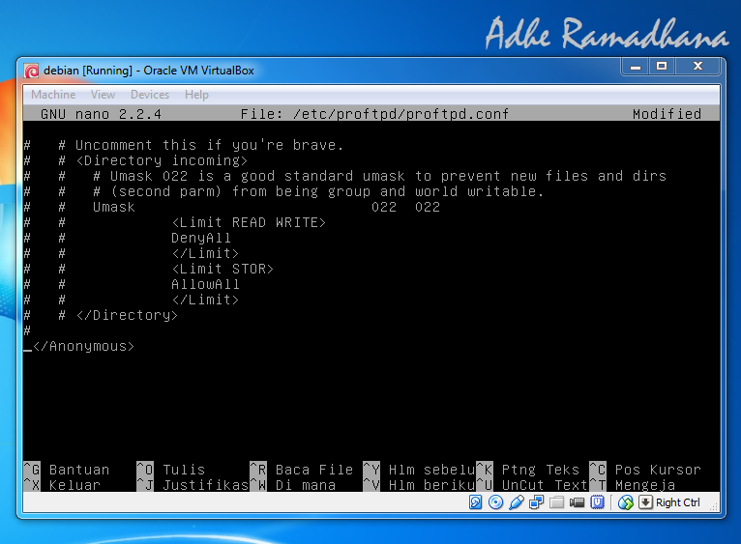Image resolution: width=741 pixels, height=544 pixels.
Task: Click the window resize grip beside Right Ctrl
Action: 714,506
